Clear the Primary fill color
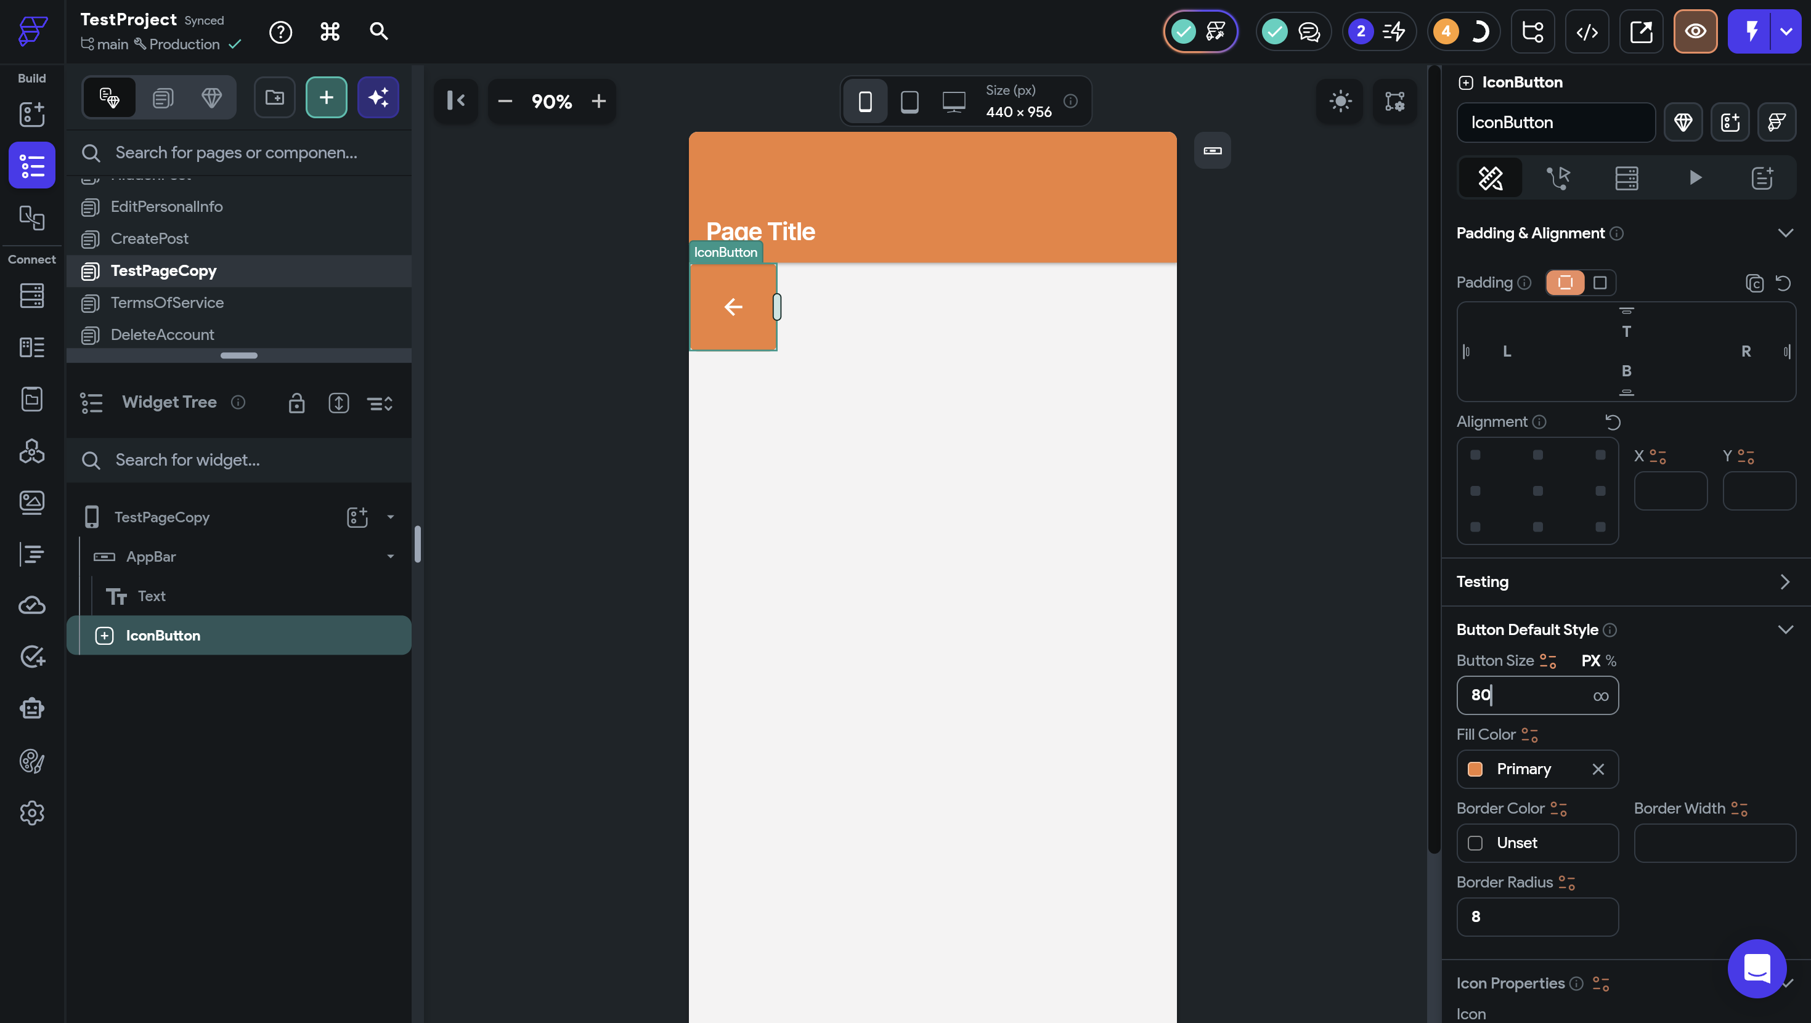Screen dimensions: 1811x1023 [x=1598, y=769]
